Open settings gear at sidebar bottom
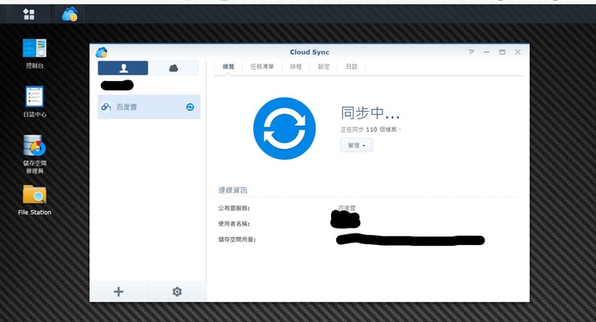 [x=177, y=291]
